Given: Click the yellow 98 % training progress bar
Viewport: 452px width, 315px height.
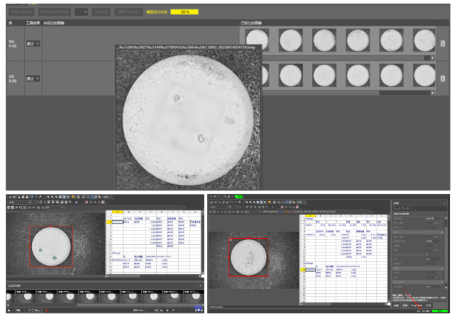Looking at the screenshot, I should tap(185, 12).
